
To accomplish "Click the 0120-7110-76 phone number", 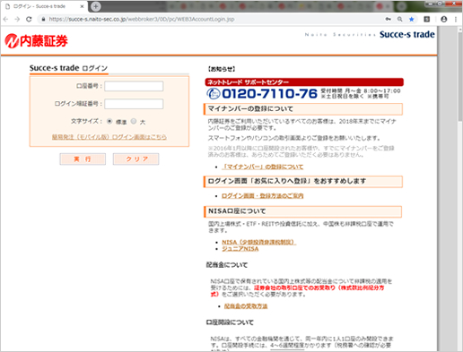I will click(269, 93).
